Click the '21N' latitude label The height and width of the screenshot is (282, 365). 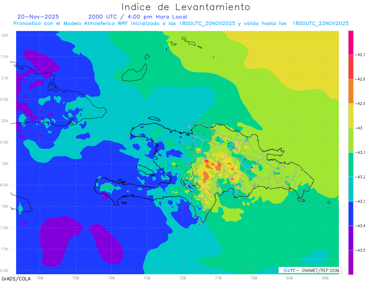5,78
